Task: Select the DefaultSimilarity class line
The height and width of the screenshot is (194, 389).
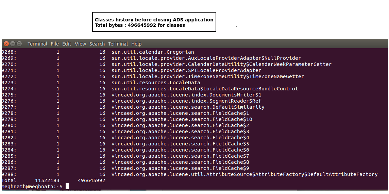Action: [188, 107]
